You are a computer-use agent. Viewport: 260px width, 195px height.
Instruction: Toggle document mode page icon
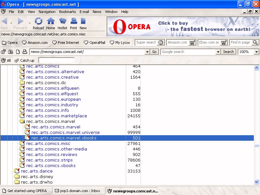[18, 52]
